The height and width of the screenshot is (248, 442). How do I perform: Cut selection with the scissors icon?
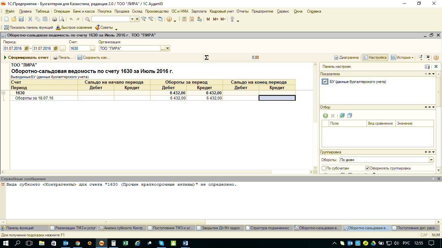tap(30, 19)
